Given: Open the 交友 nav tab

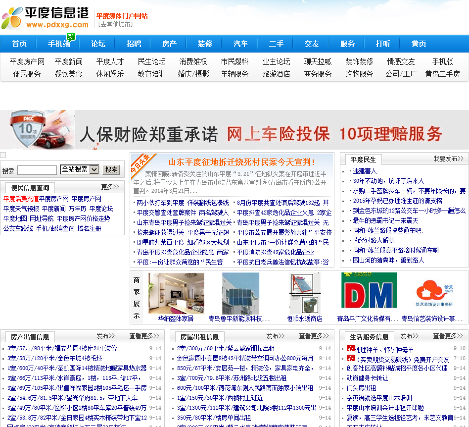Looking at the screenshot, I should tap(312, 44).
